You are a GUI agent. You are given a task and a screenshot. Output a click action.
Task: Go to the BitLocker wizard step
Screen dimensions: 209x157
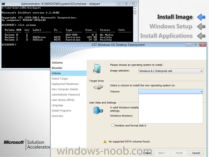point(57,68)
